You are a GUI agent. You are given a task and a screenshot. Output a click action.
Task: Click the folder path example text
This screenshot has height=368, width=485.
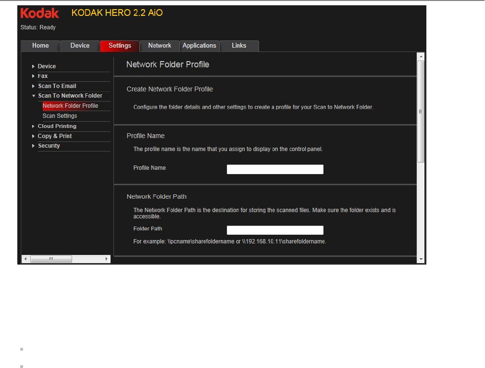coord(230,241)
